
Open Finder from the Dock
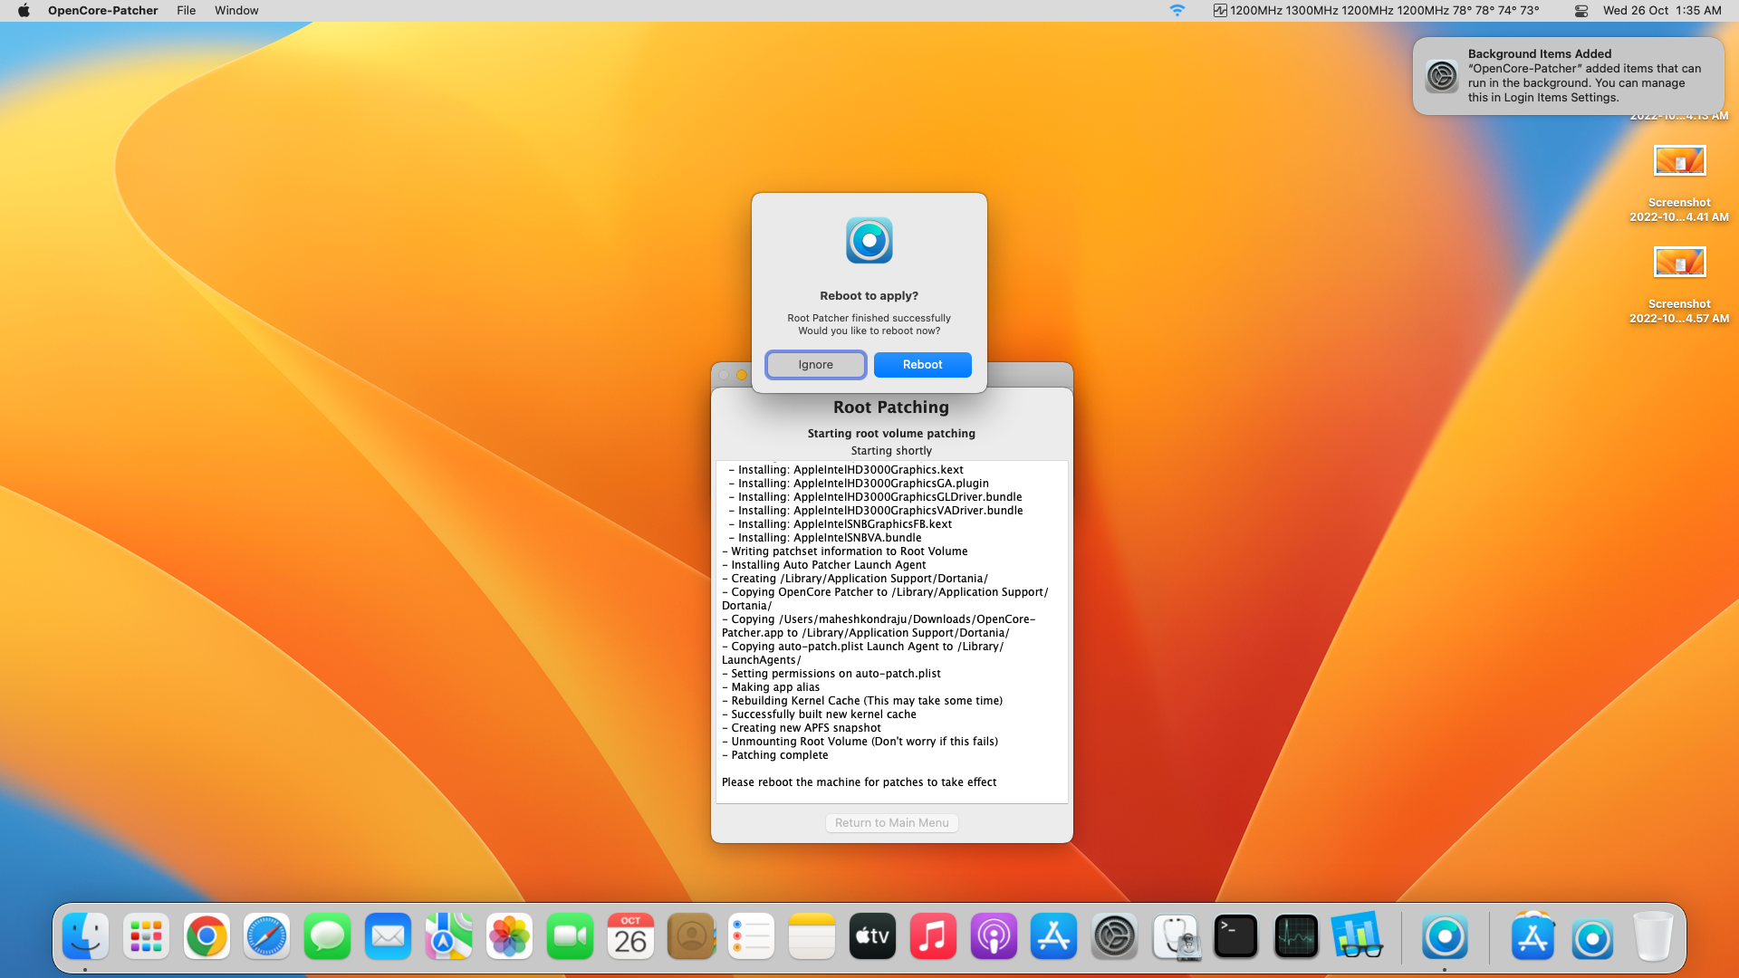[86, 936]
